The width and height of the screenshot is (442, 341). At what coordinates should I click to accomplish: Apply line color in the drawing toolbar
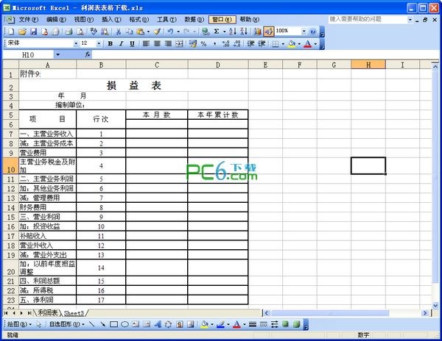(x=221, y=324)
